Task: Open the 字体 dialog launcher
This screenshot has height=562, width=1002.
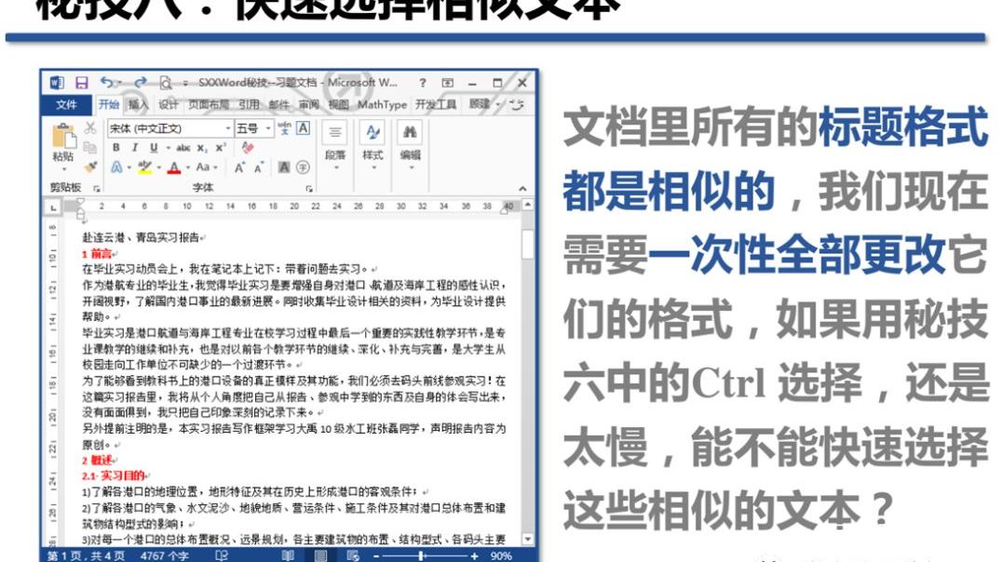Action: tap(310, 189)
